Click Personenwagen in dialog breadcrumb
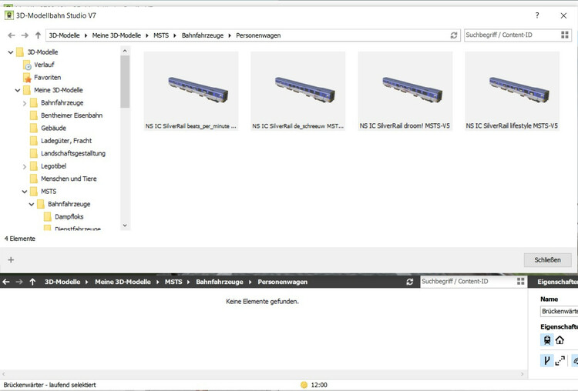Screen dimensions: 578x391 [x=258, y=35]
